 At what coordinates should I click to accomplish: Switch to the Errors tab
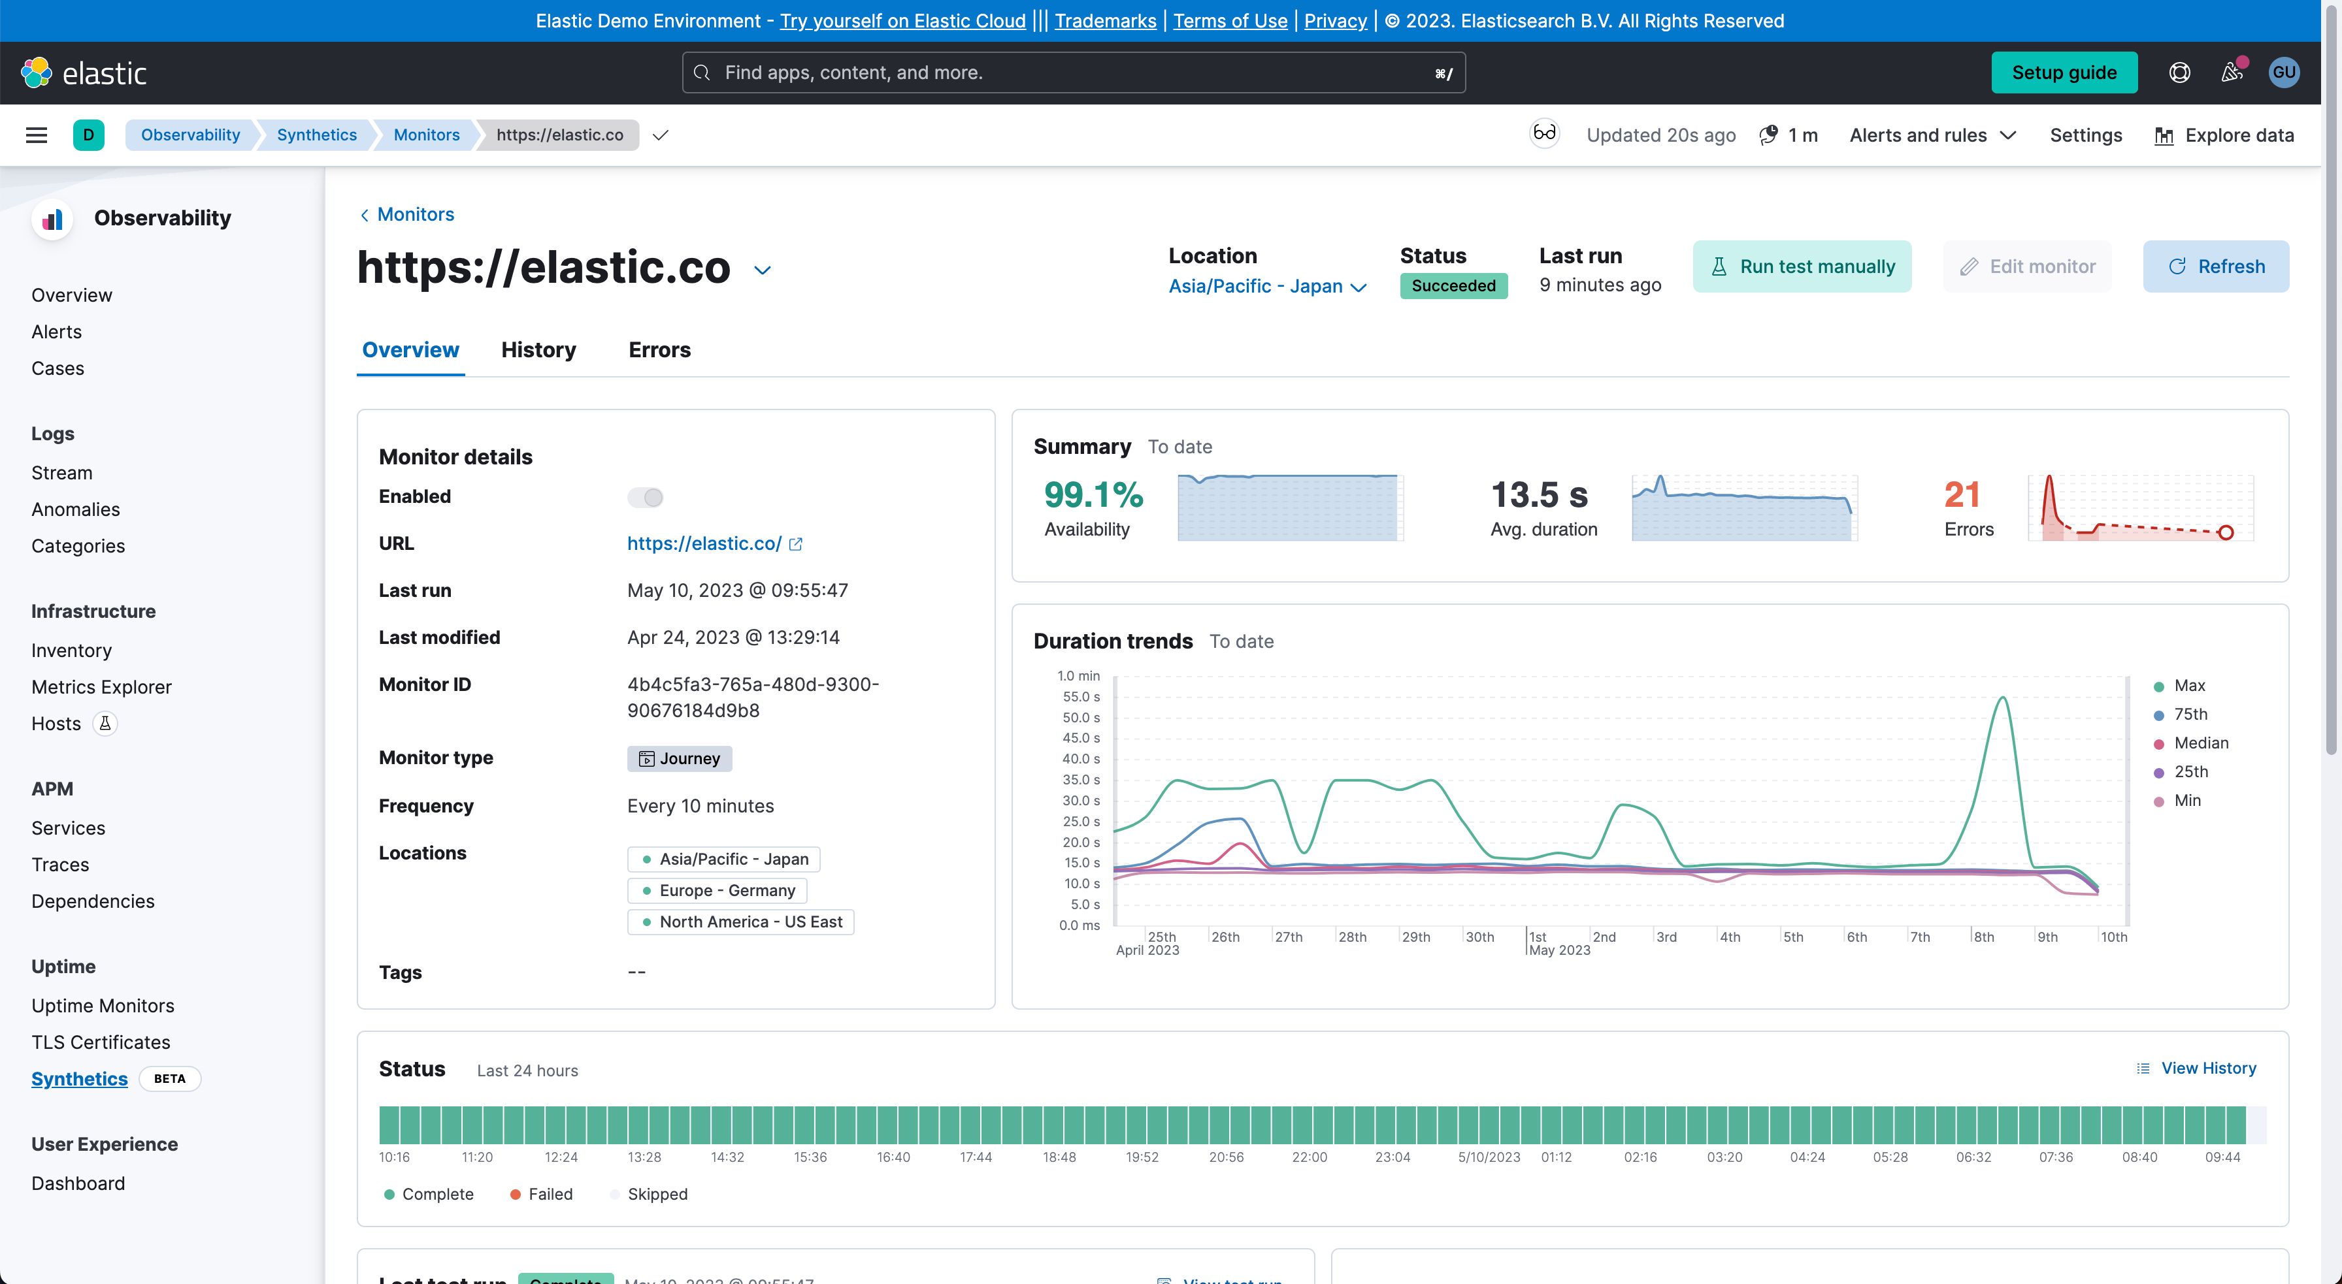point(659,350)
